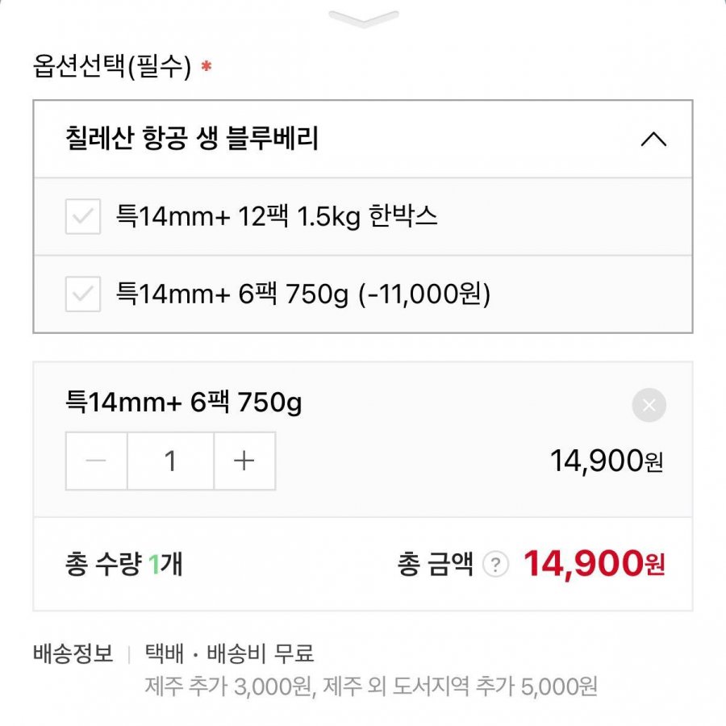Click the 배송정보 label
This screenshot has height=726, width=726.
click(x=73, y=653)
